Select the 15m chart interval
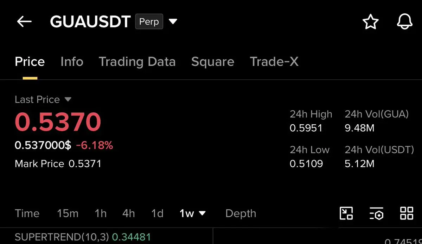Viewport: 422px width, 244px height. coord(68,213)
